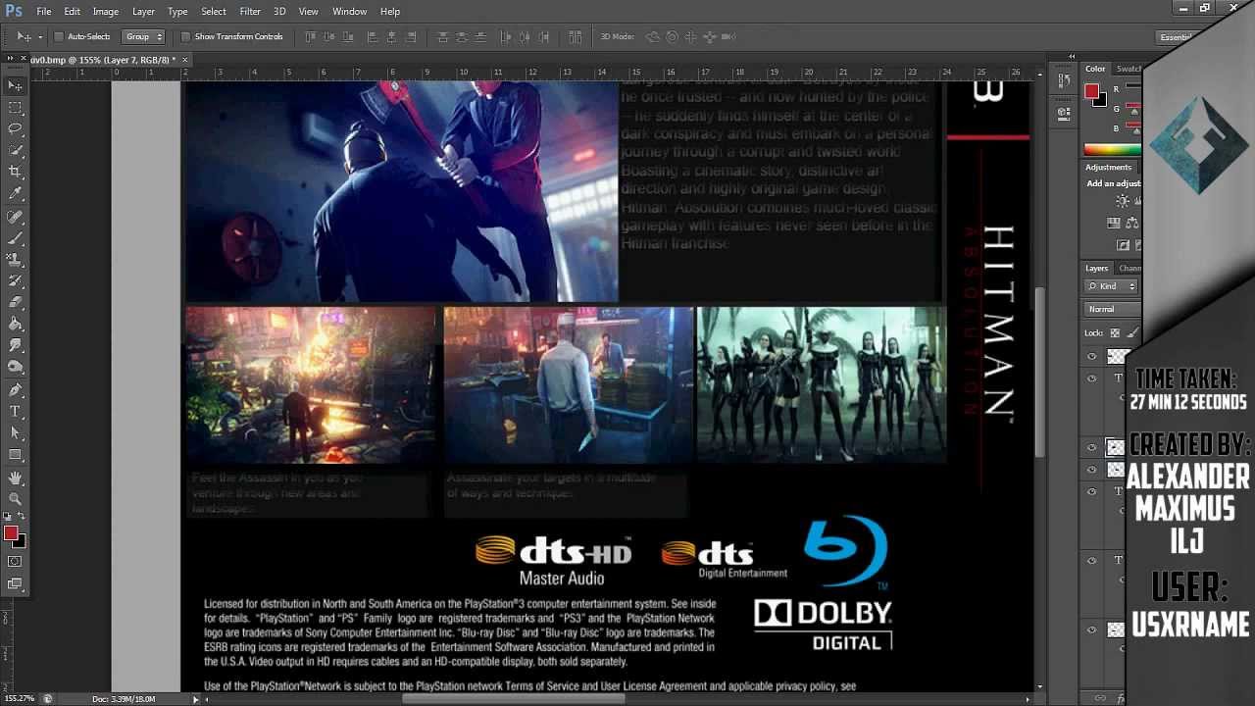Click the link layers icon

pos(1100,697)
